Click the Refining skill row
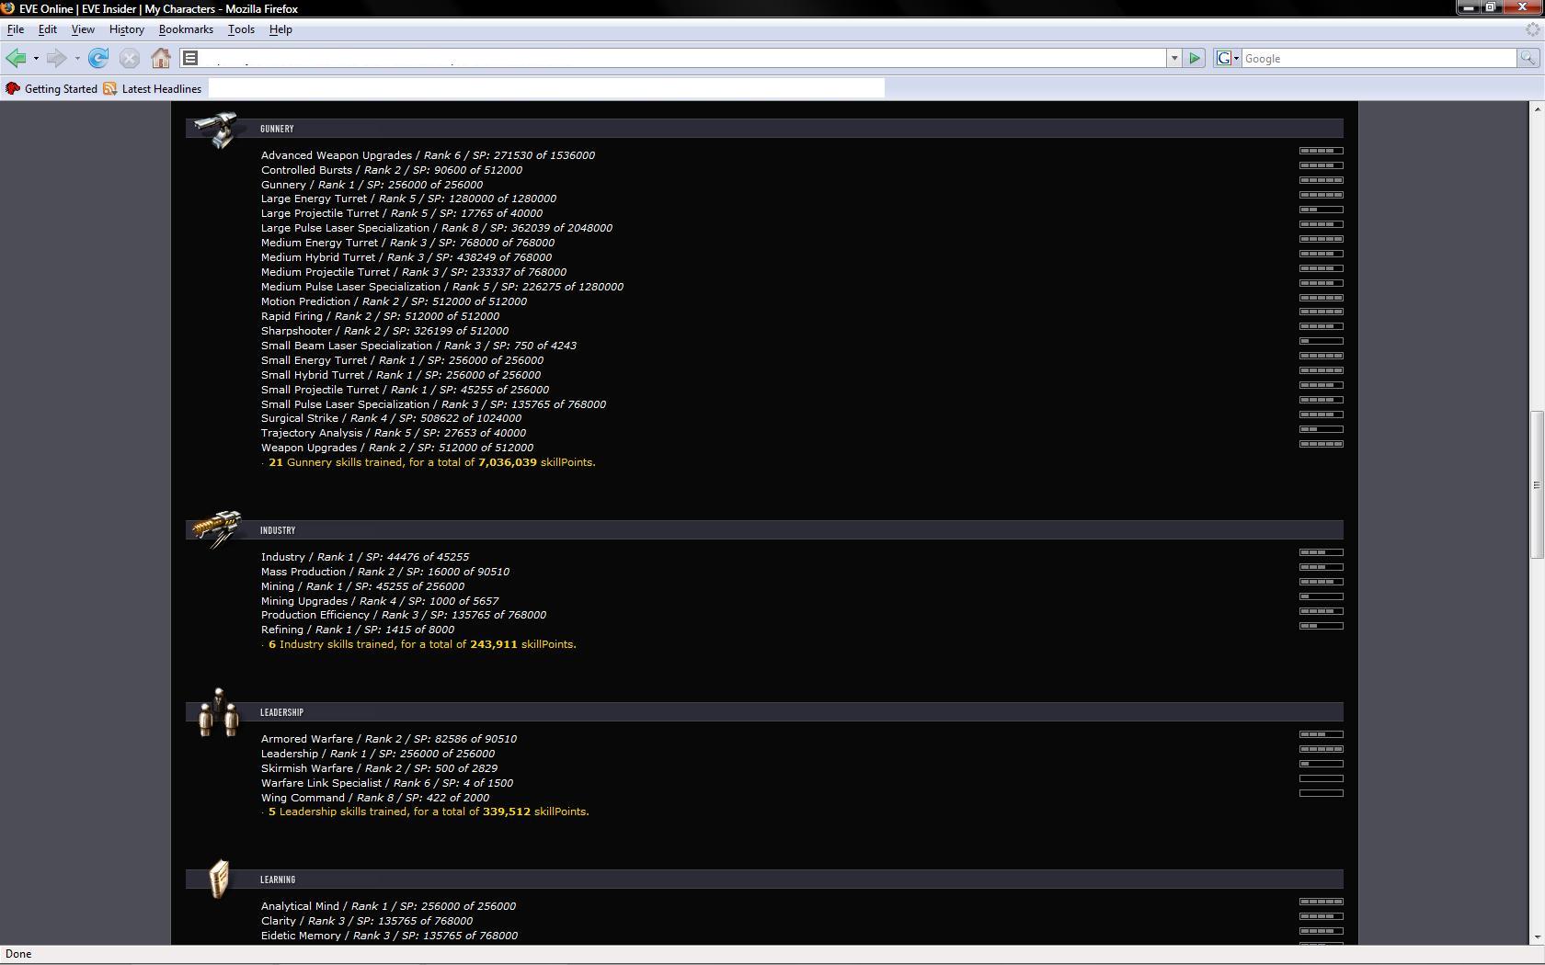The image size is (1545, 965). 358,630
